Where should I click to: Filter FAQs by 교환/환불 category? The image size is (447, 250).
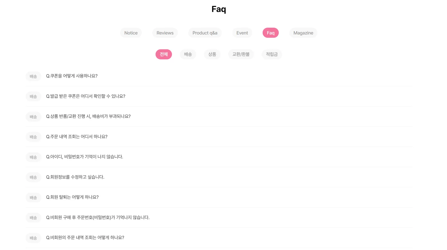point(241,54)
